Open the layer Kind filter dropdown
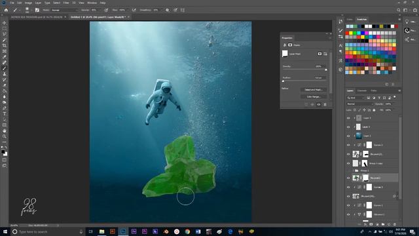Viewport: 419px width, 236px height. [x=355, y=98]
